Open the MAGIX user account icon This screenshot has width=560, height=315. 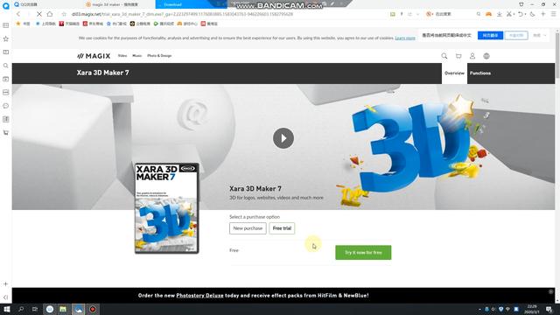472,56
